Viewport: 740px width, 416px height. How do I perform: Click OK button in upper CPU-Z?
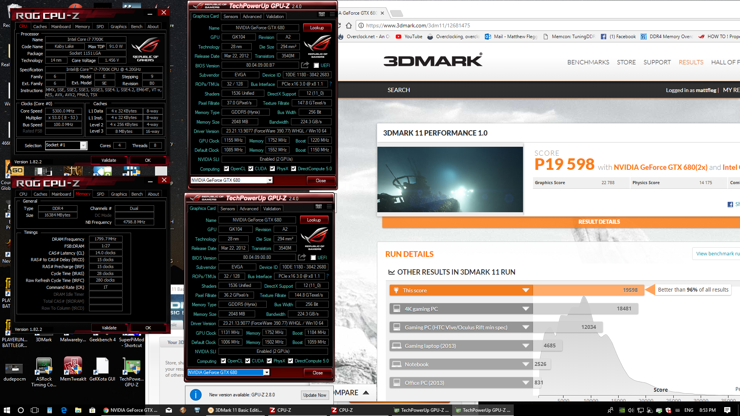pos(148,160)
